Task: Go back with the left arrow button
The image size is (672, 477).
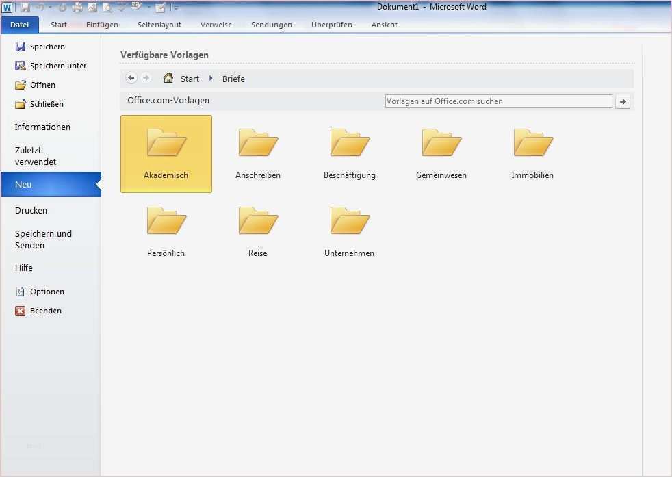Action: [131, 78]
